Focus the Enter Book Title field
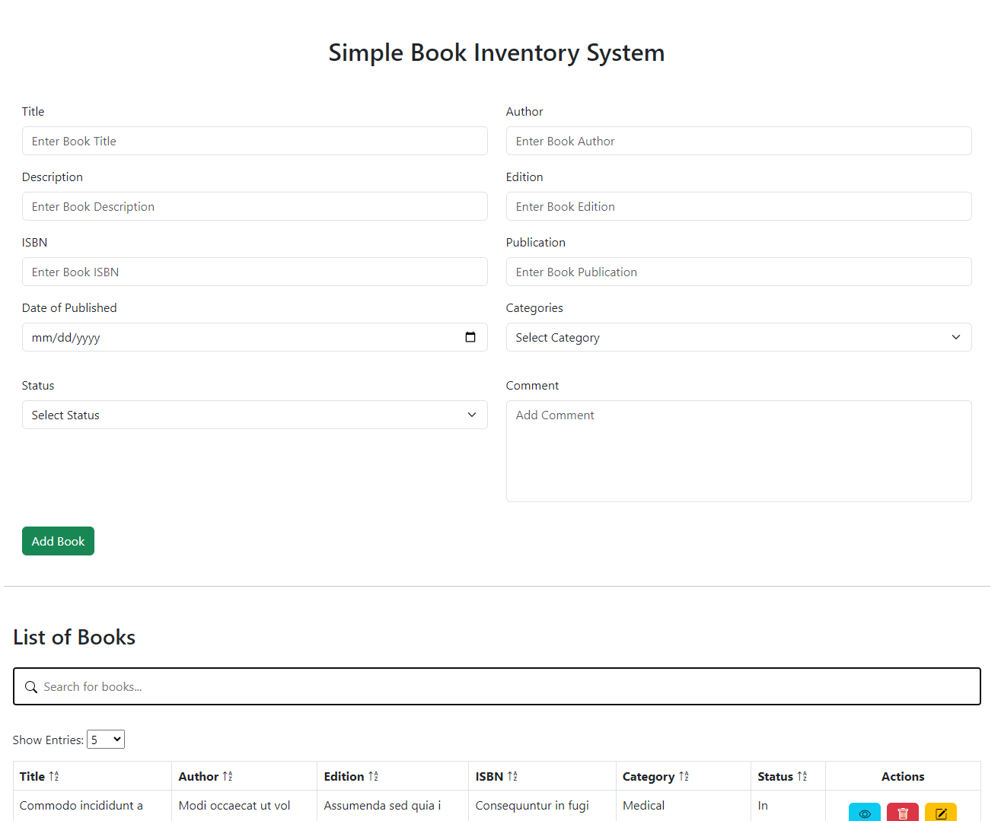 point(254,141)
